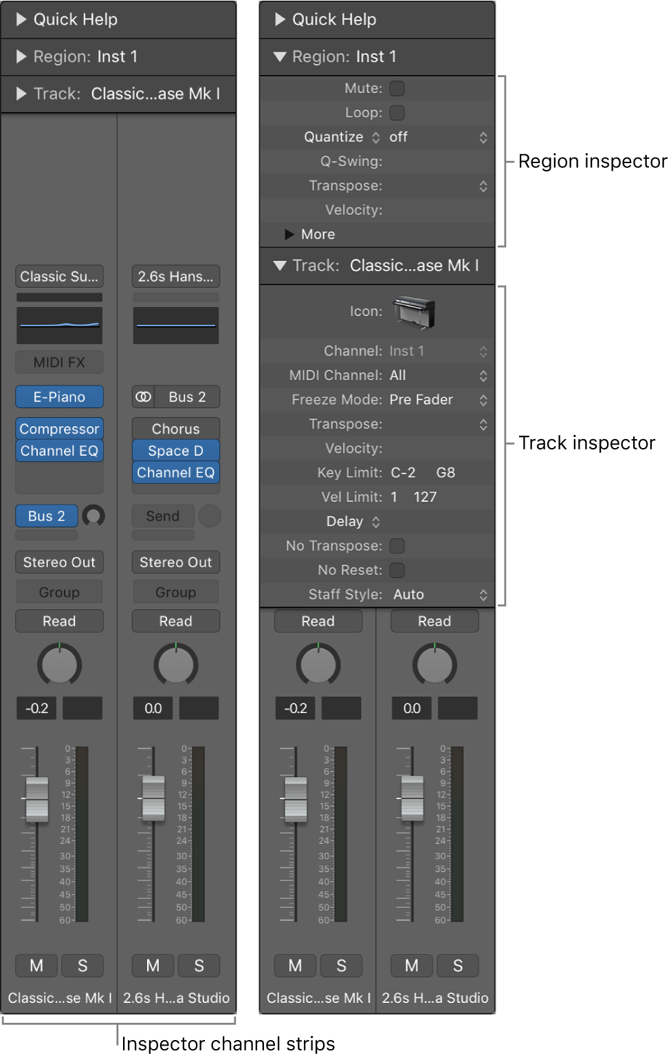The width and height of the screenshot is (671, 1060).
Task: Open the Quantize parameter label menu
Action: (342, 137)
